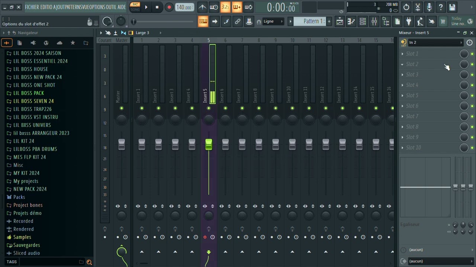Screen dimensions: 476x267
Task: Click the Master track volume fader
Action: (122, 145)
